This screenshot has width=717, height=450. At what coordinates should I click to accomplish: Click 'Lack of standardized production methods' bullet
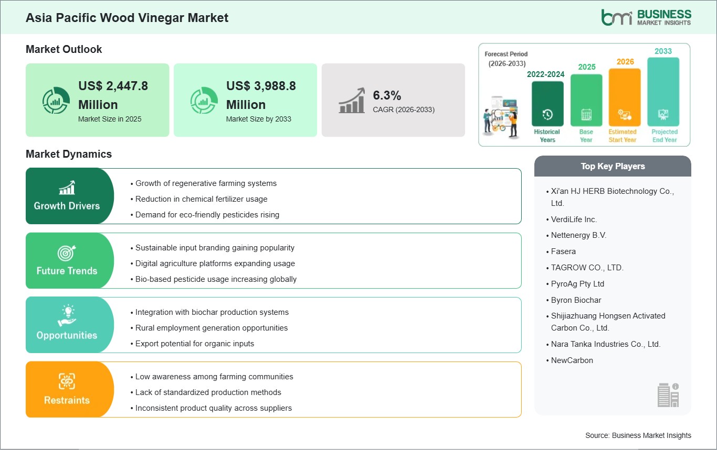208,392
